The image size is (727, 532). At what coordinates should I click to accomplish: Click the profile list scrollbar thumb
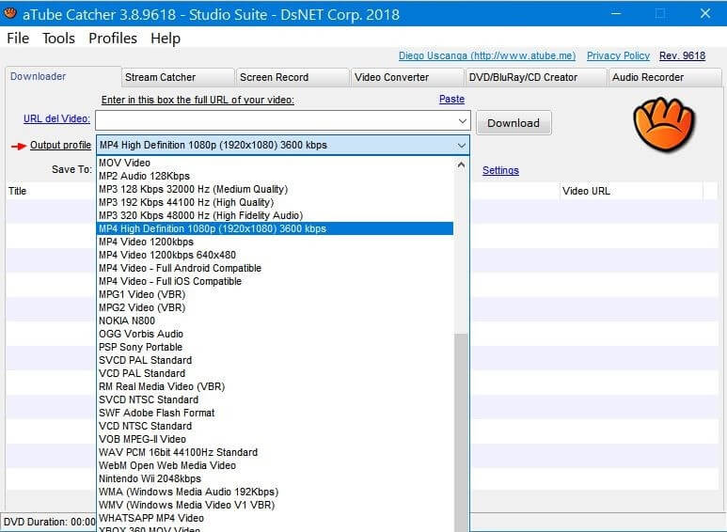tap(461, 432)
